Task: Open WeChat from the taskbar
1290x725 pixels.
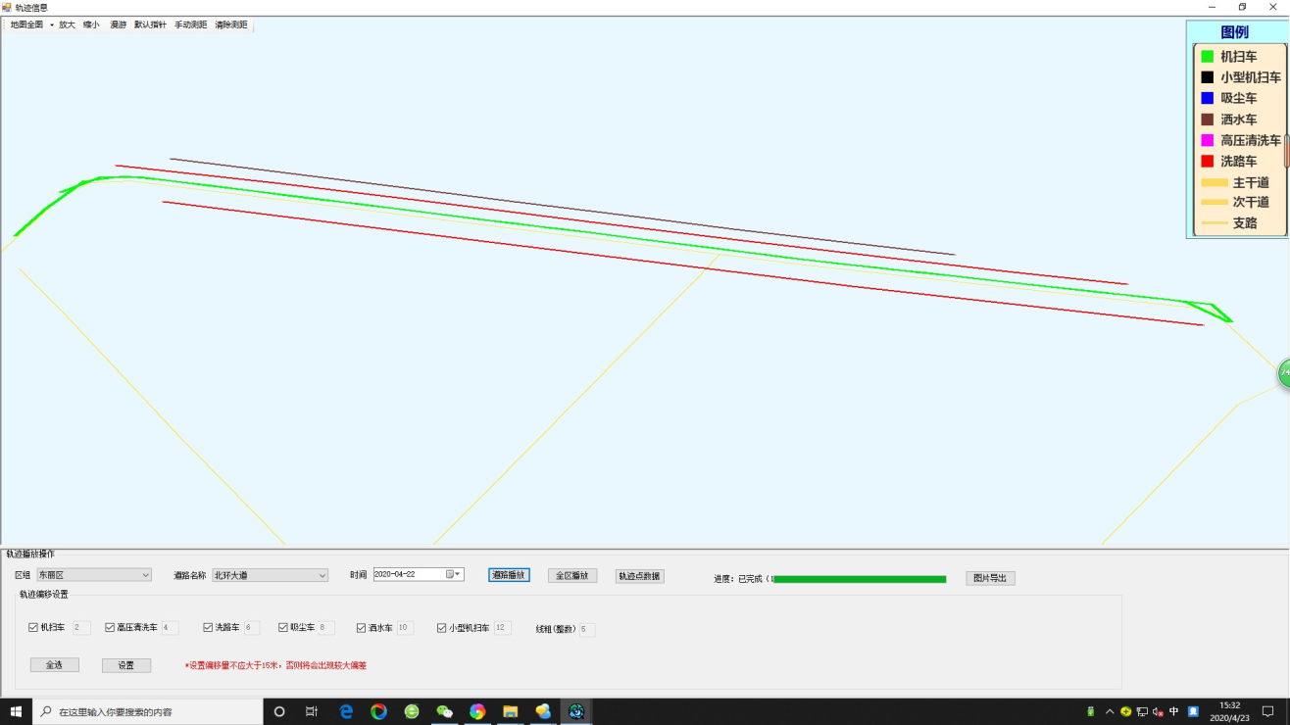Action: [x=444, y=711]
